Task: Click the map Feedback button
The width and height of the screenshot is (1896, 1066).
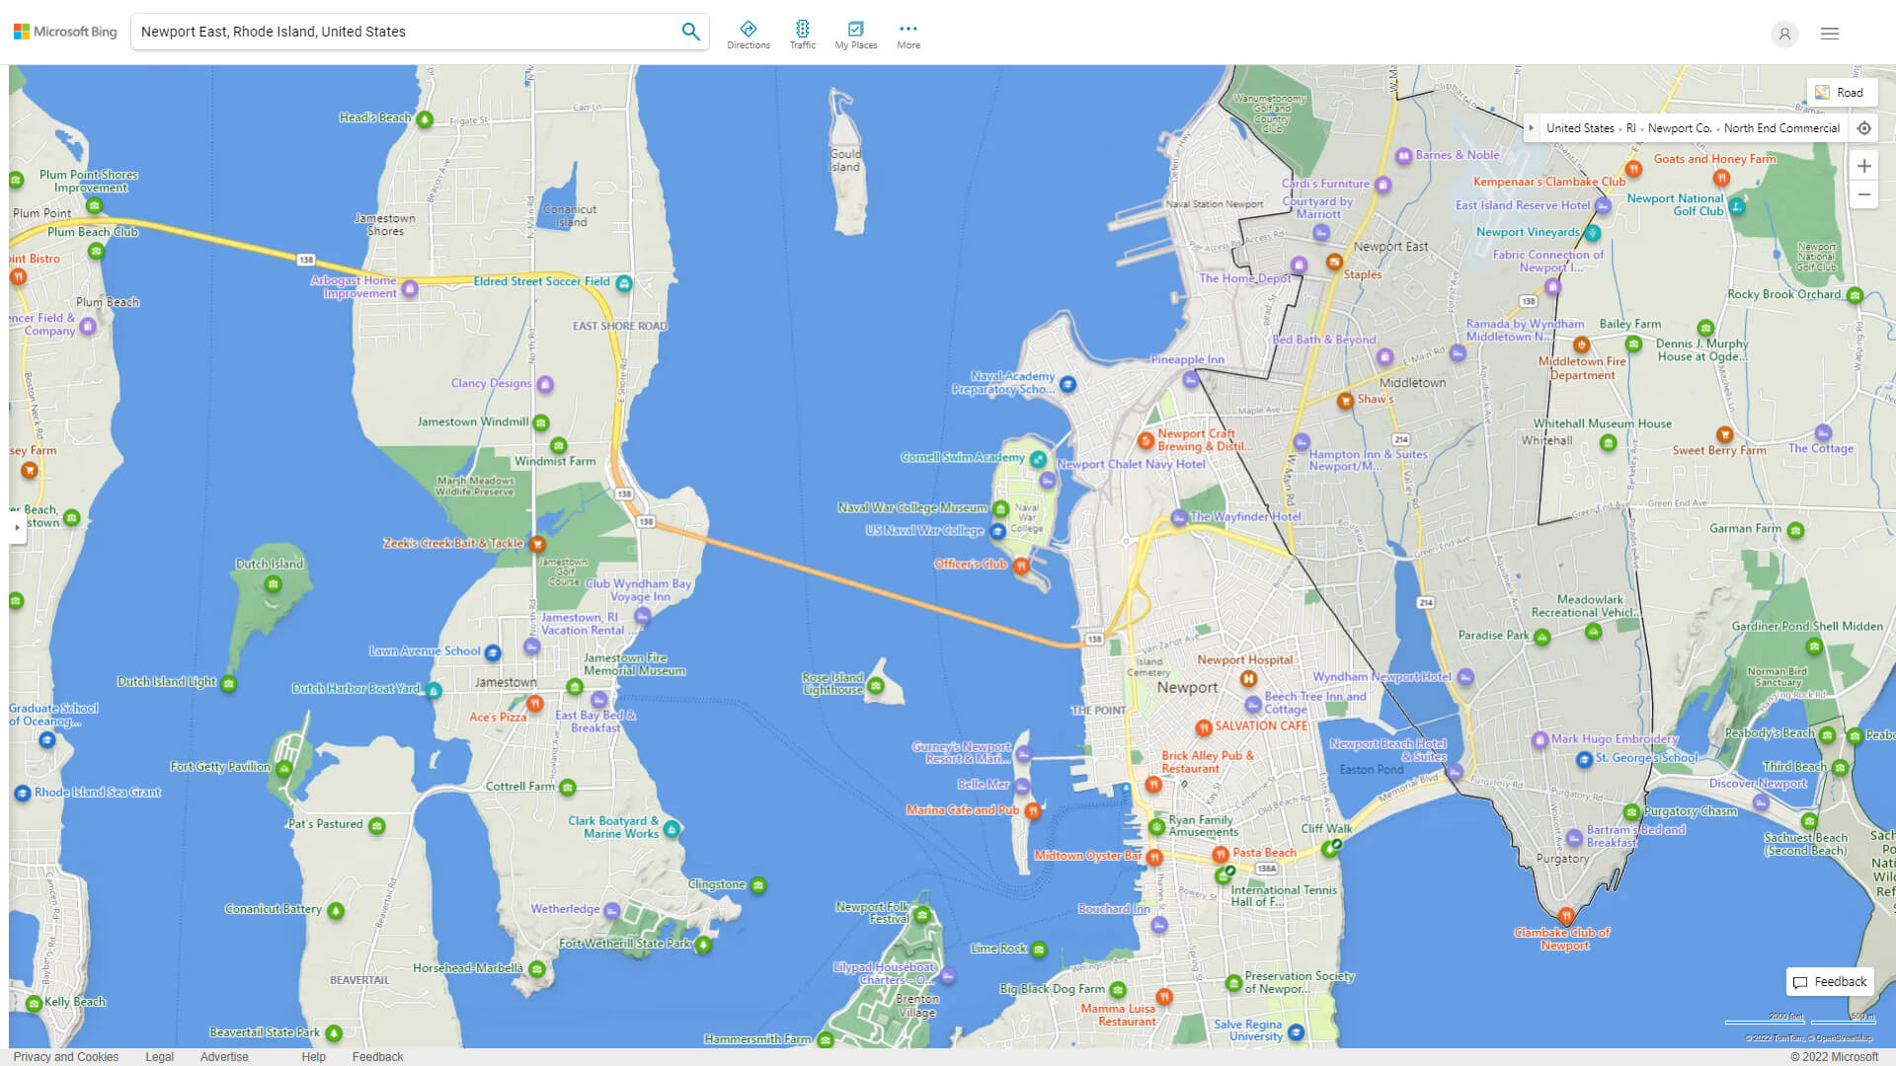Action: (1829, 981)
